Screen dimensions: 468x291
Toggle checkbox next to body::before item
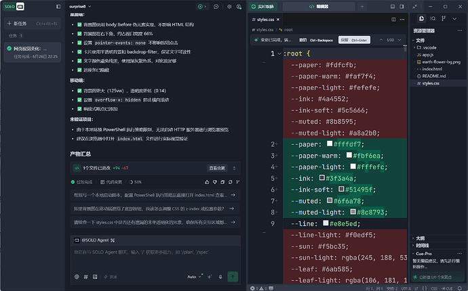(79, 24)
